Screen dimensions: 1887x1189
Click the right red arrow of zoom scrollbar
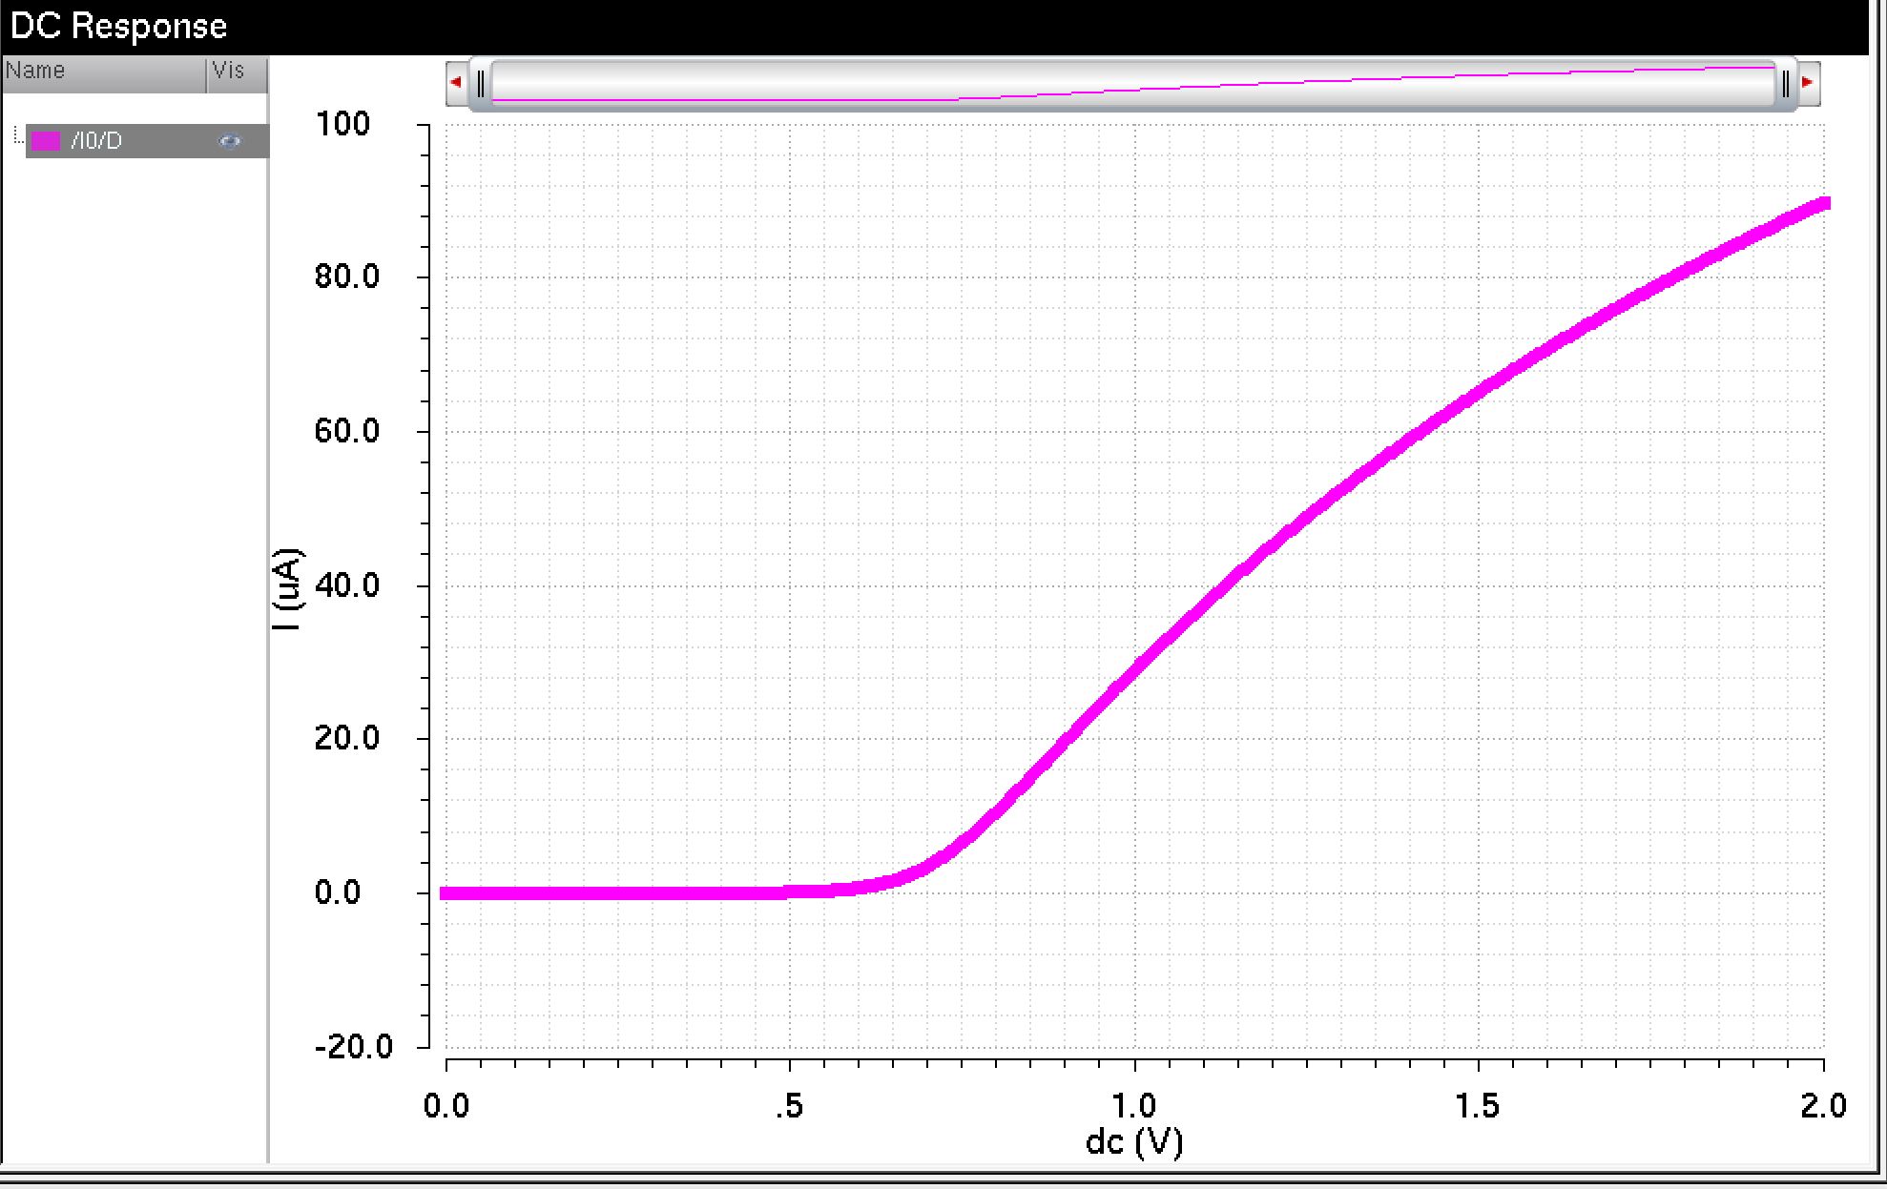pos(1808,83)
